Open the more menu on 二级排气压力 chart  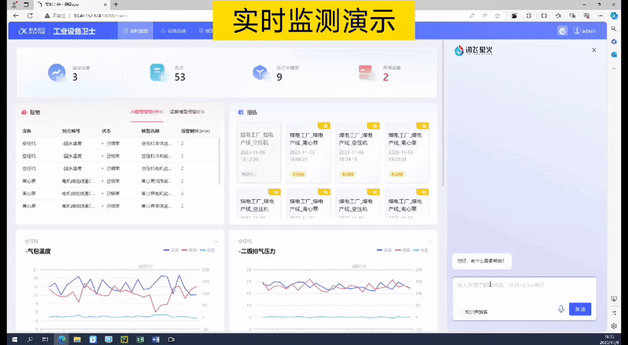430,241
